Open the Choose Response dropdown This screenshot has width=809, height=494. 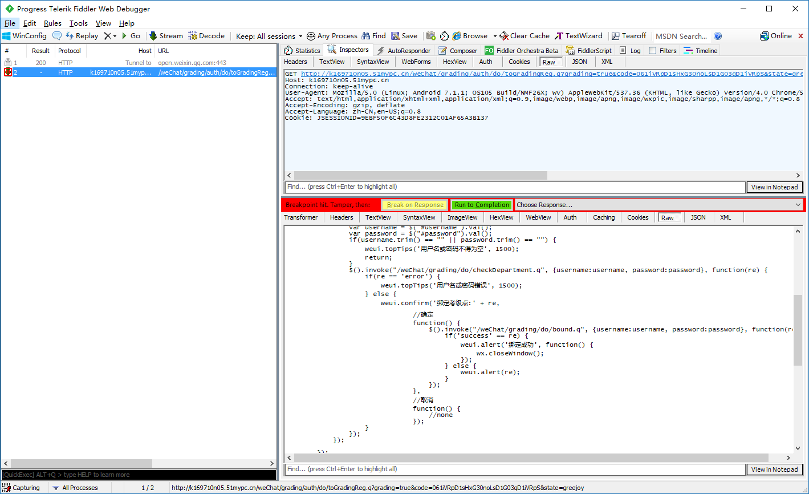coord(659,205)
